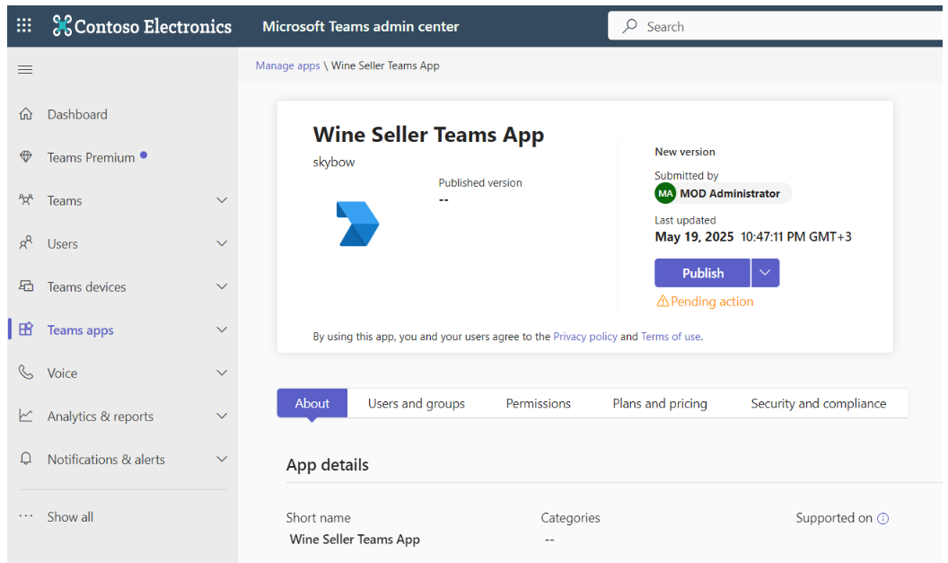This screenshot has height=563, width=948.
Task: Click the Wine Seller app logo
Action: (x=357, y=224)
